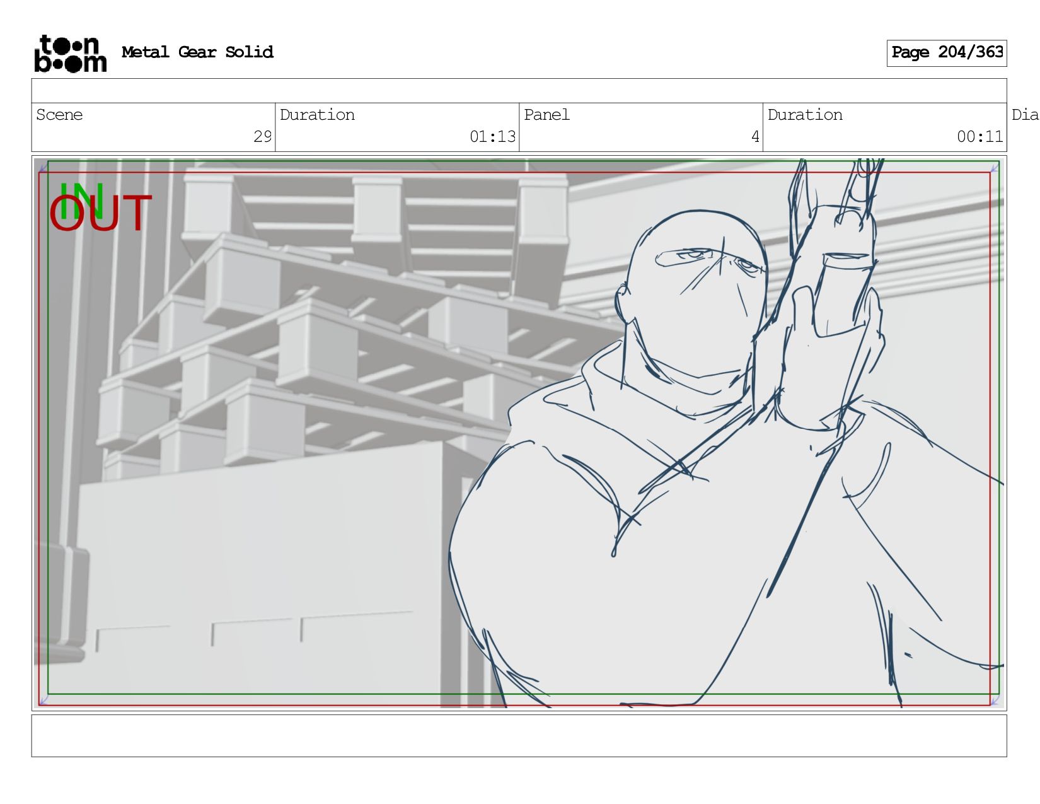Viewport: 1040px width, 804px height.
Task: Select the Metal Gear Solid title text
Action: point(197,52)
